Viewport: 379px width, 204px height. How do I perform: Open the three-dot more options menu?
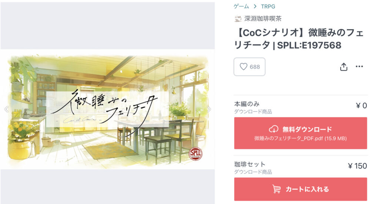point(359,67)
